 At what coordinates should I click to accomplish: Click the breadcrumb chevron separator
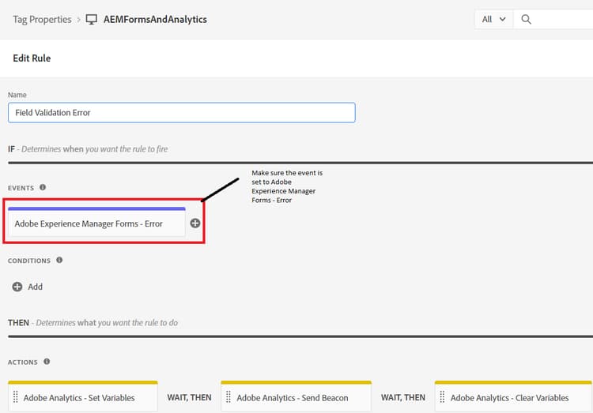(78, 20)
